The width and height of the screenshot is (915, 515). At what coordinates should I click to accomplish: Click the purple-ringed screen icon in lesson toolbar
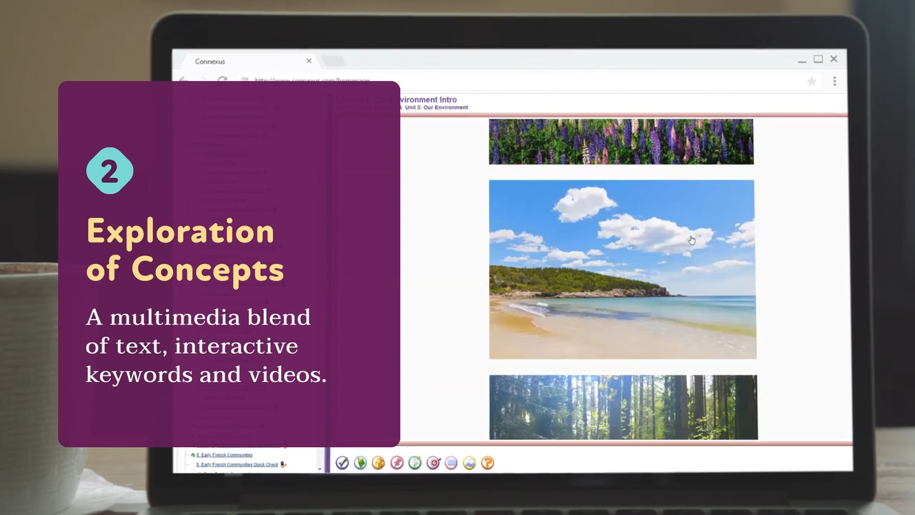coord(451,463)
